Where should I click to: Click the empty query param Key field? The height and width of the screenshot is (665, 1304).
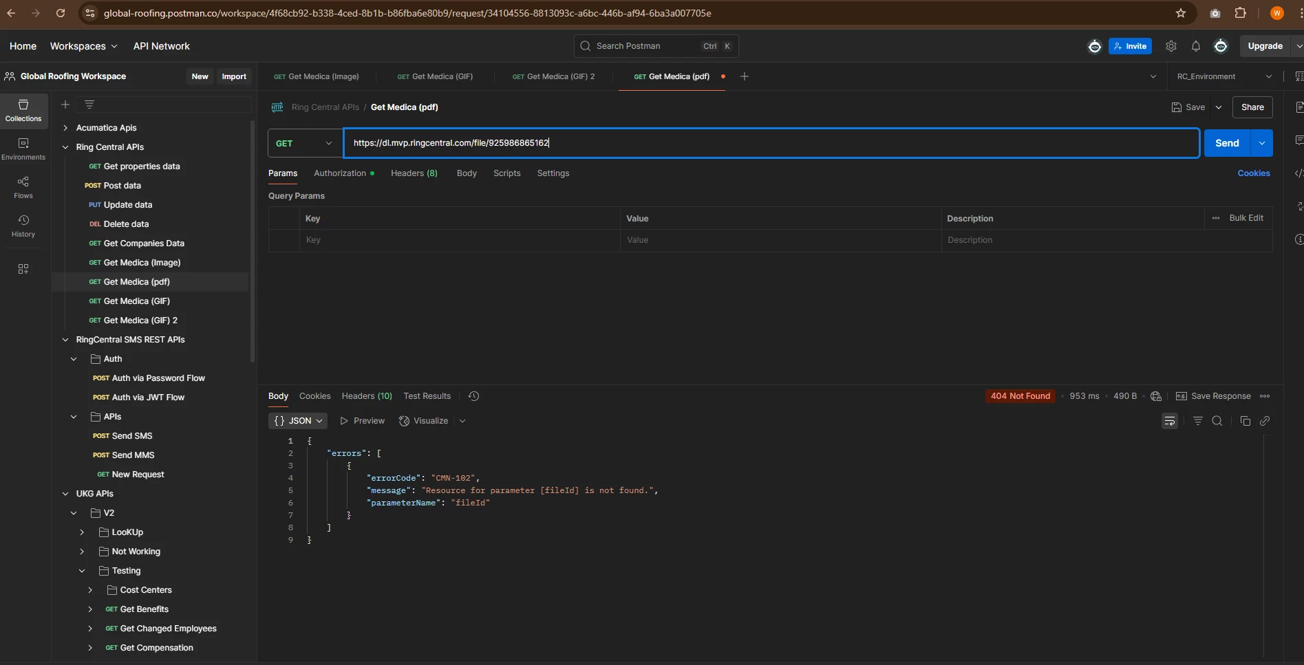point(460,240)
